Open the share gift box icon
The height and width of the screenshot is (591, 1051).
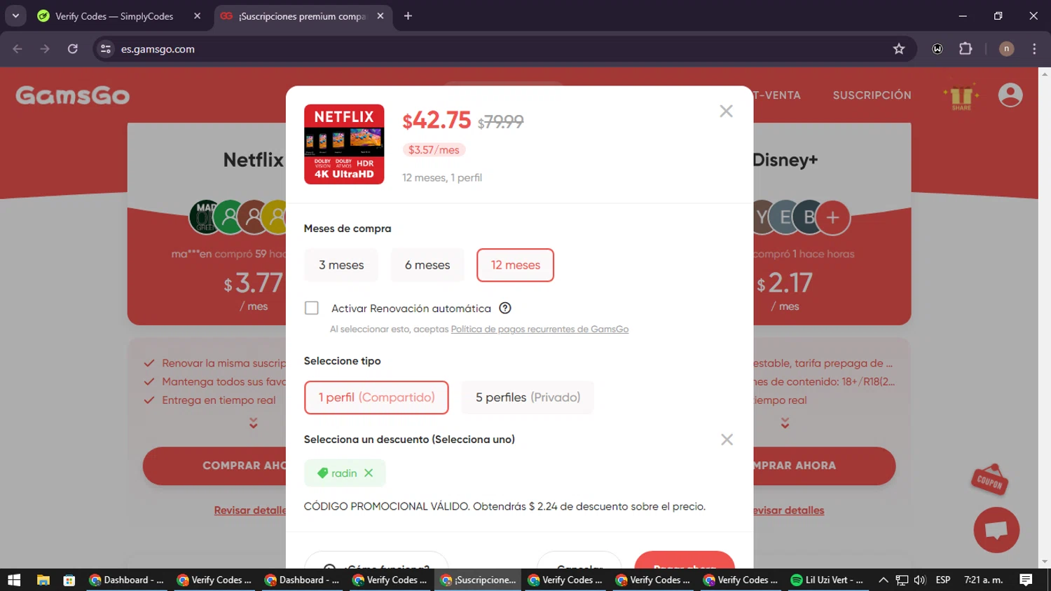pyautogui.click(x=961, y=97)
